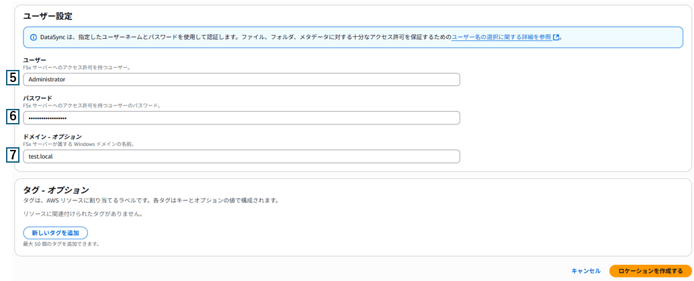The image size is (694, 281).
Task: Select the number 7 step marker
Action: (13, 155)
